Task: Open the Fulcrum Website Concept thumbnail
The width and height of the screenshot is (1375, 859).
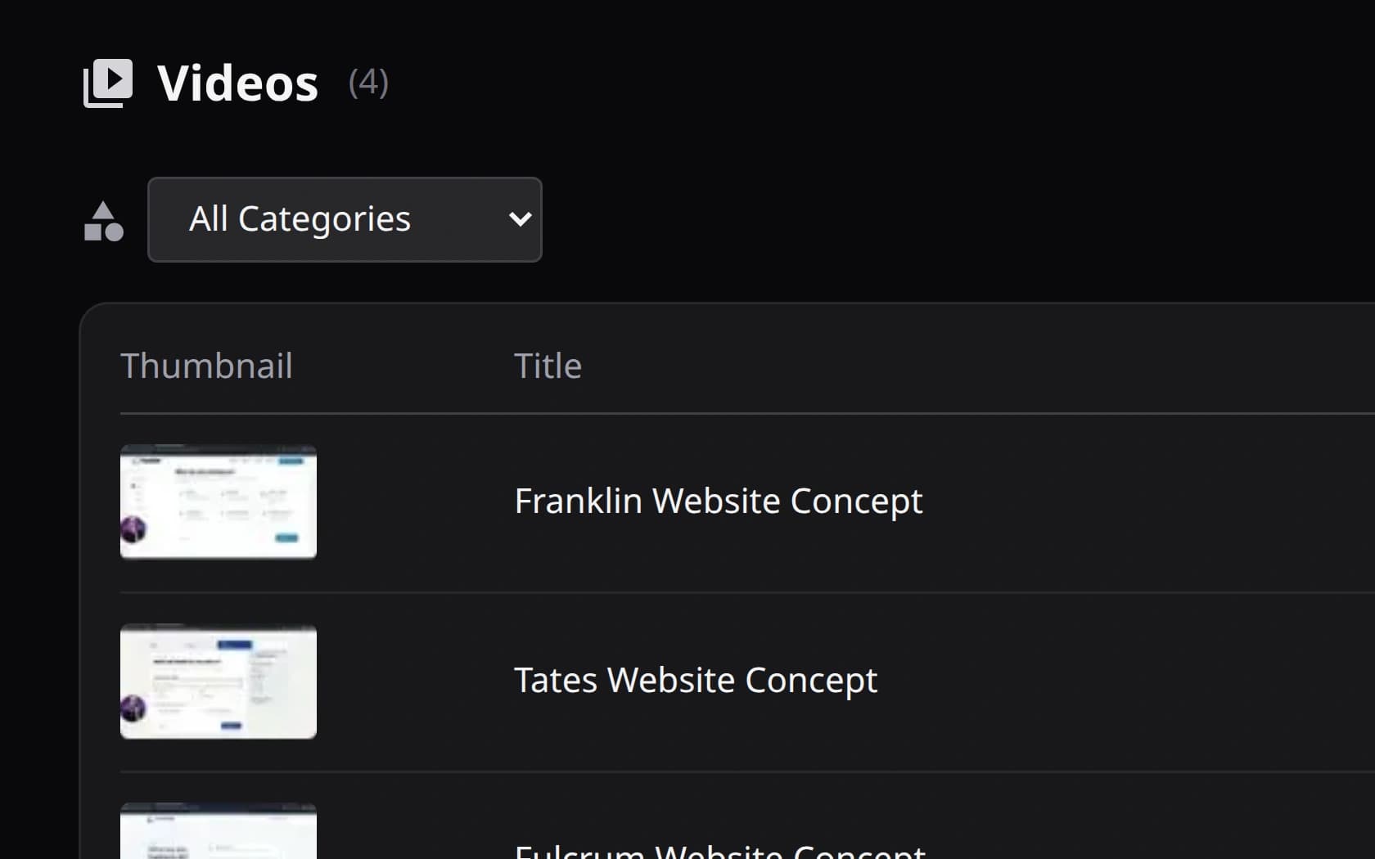Action: pyautogui.click(x=219, y=831)
